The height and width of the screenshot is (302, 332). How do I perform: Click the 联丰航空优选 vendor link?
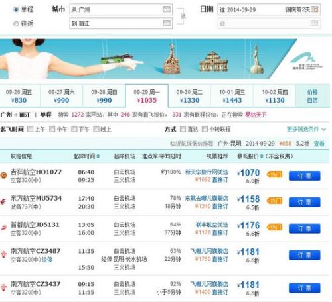click(212, 225)
